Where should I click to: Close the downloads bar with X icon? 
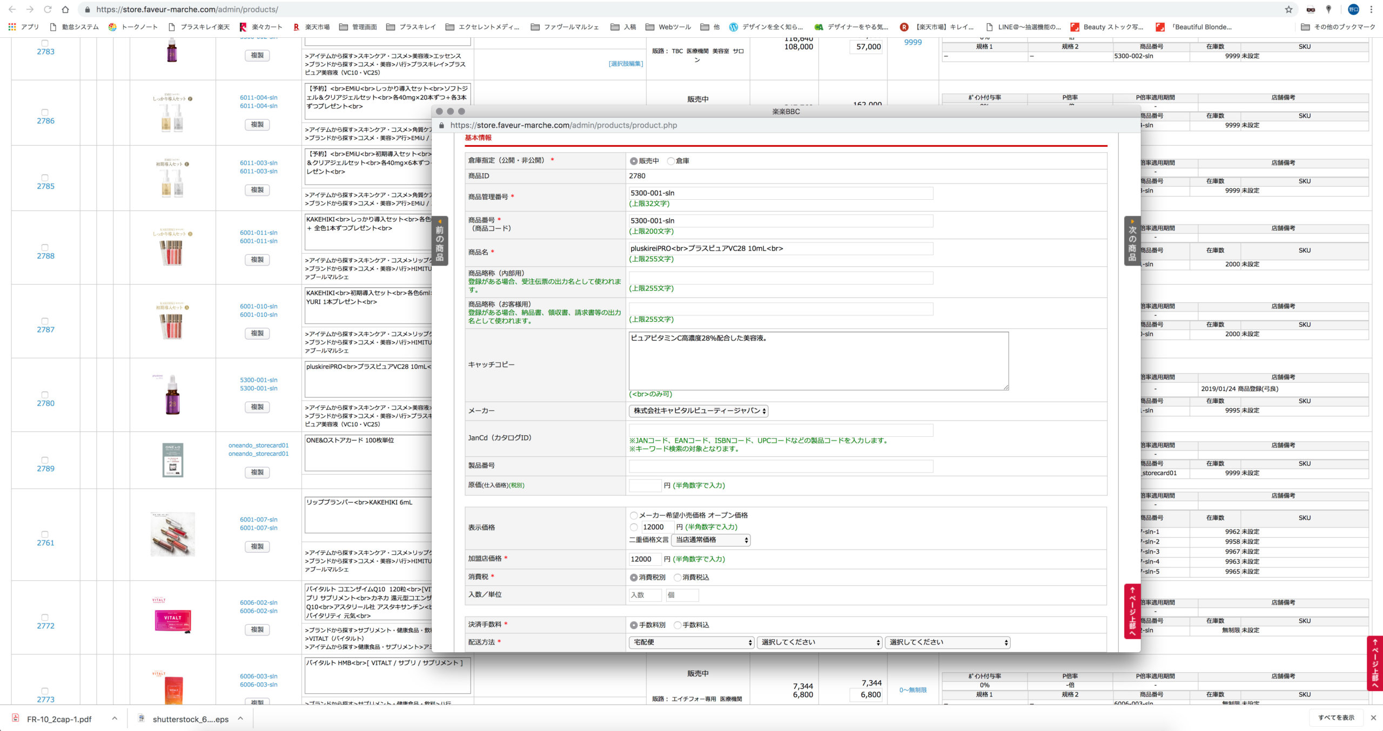pos(1373,718)
